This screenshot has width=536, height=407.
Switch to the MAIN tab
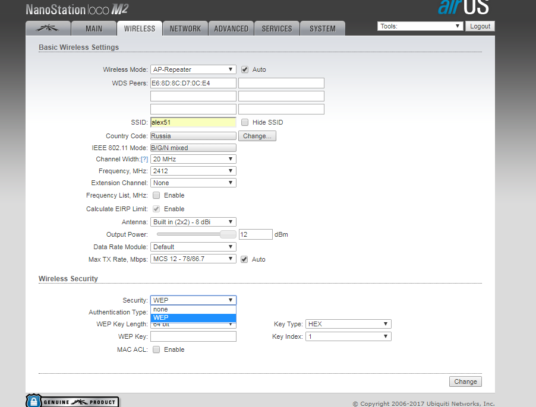point(94,28)
